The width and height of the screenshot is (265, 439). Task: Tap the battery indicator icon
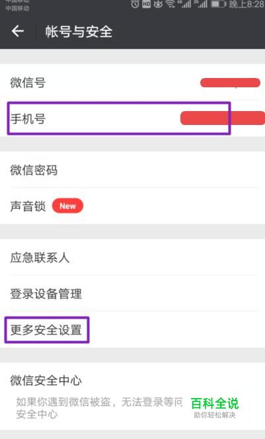tap(218, 4)
